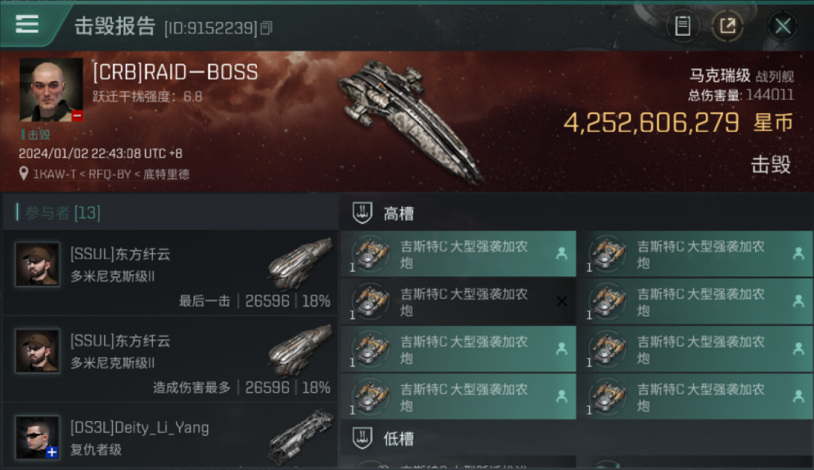Open Deity_Li_Yang participant portrait
This screenshot has width=814, height=470.
[x=38, y=437]
